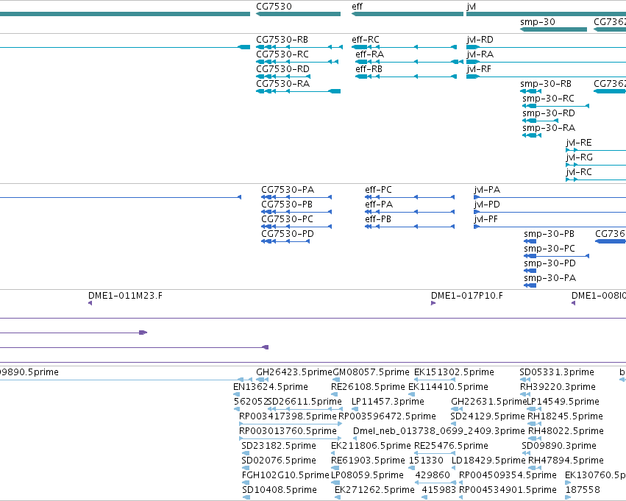The height and width of the screenshot is (501, 626).
Task: Select the jvl-RF transcript label
Action: pyautogui.click(x=479, y=69)
